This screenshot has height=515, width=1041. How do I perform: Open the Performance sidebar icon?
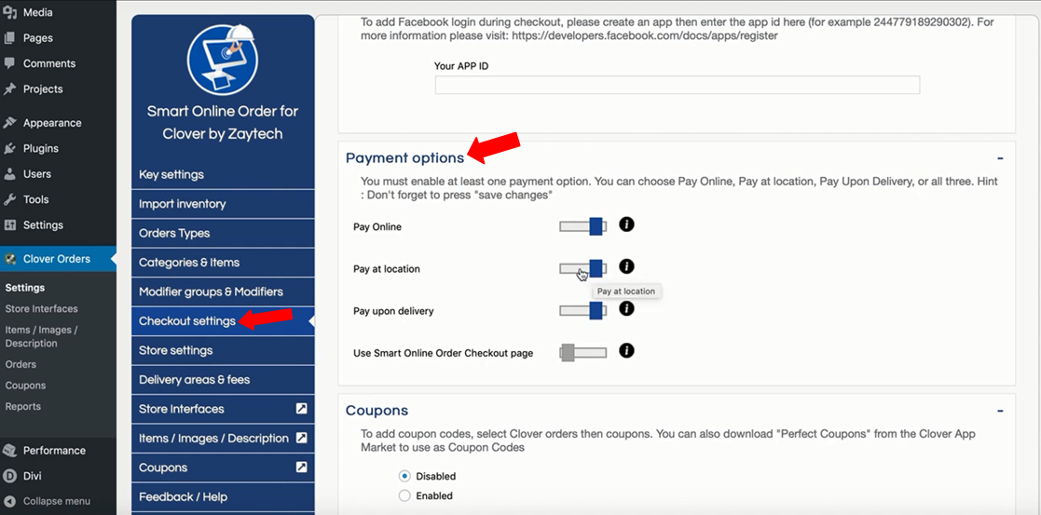(x=9, y=451)
